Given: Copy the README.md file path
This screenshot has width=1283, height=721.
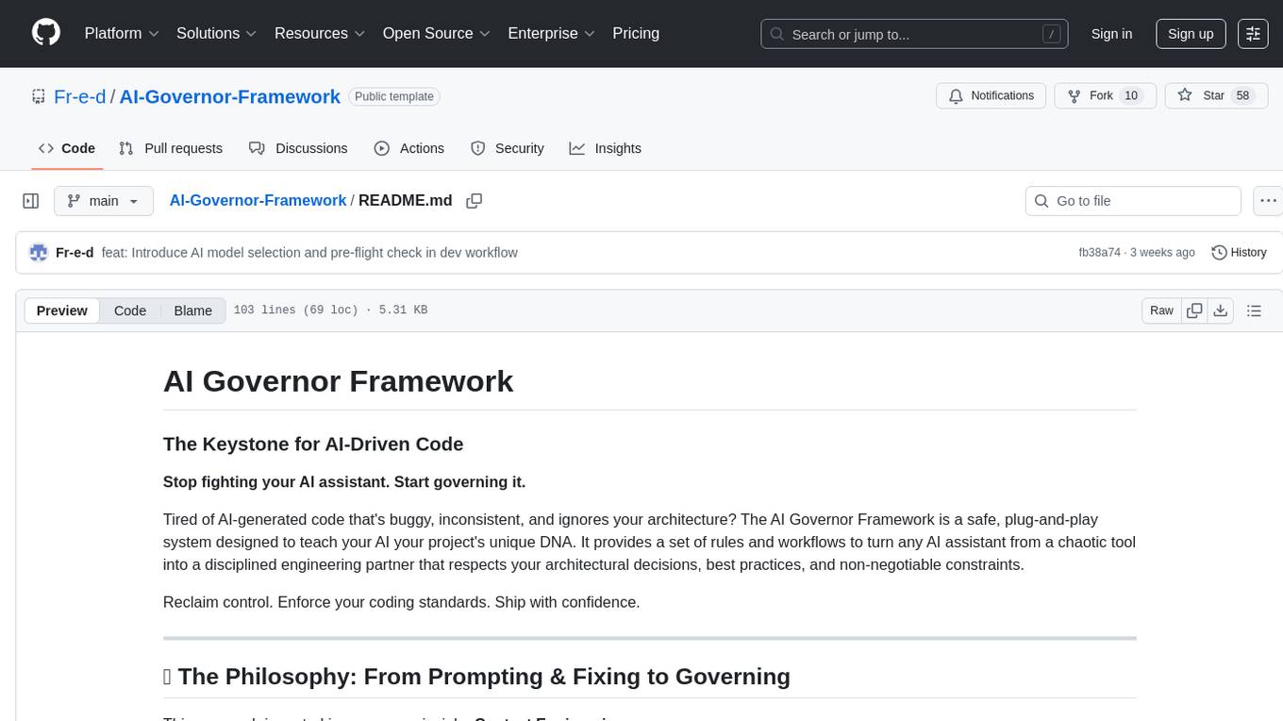Looking at the screenshot, I should point(475,201).
